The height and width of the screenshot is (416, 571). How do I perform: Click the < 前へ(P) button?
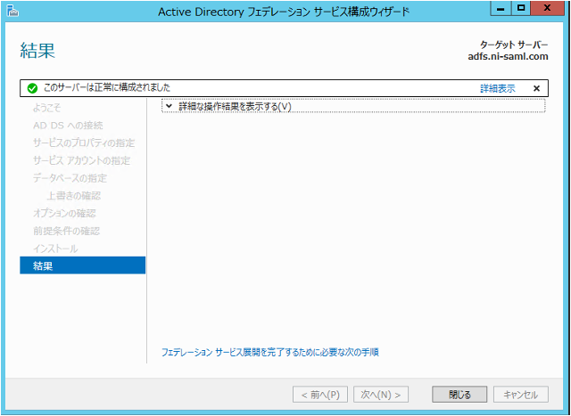320,395
